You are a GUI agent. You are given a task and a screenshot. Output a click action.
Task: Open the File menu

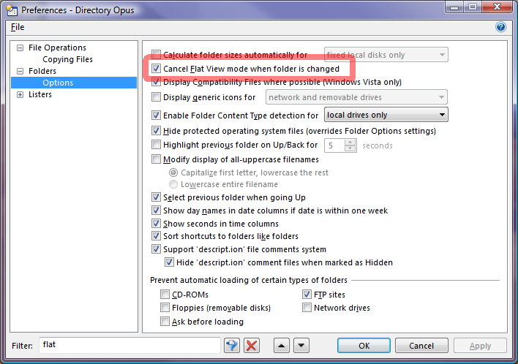point(18,27)
